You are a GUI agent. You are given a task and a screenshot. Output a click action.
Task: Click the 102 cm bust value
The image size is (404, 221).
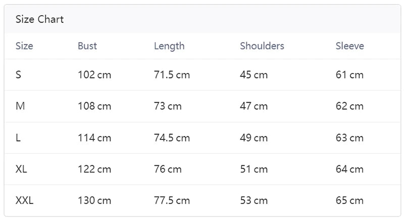click(94, 75)
